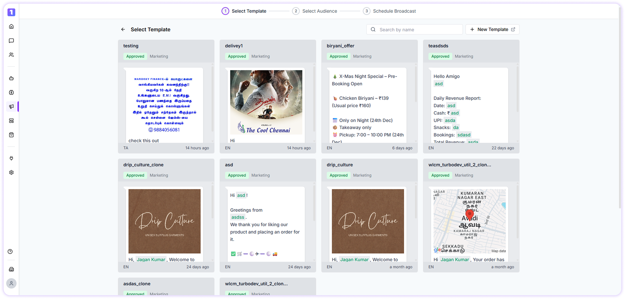625x299 pixels.
Task: Open the contacts (people) sidebar icon
Action: pyautogui.click(x=11, y=55)
